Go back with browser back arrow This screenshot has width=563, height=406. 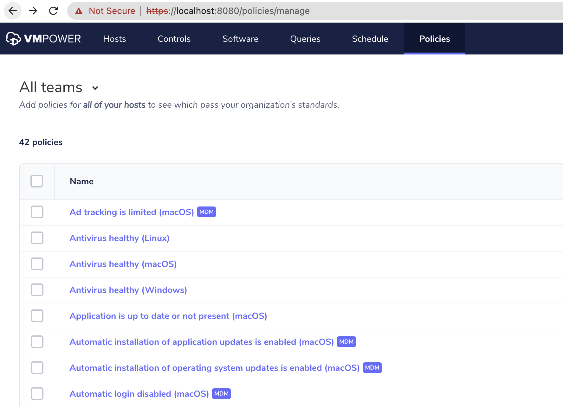tap(13, 11)
